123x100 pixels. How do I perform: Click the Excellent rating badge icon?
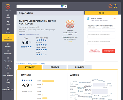[70, 24]
